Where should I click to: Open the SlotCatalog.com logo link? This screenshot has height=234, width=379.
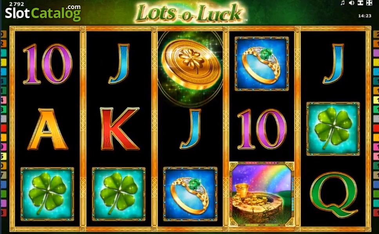click(x=43, y=13)
